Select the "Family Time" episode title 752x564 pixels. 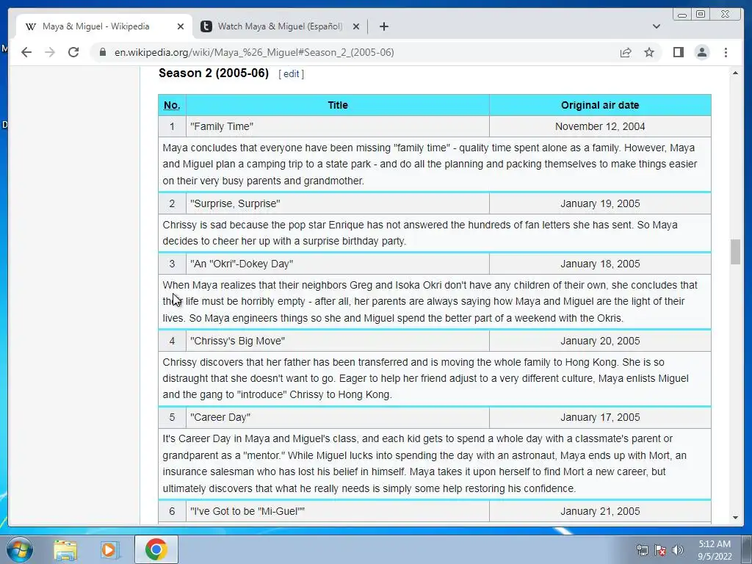tap(222, 126)
